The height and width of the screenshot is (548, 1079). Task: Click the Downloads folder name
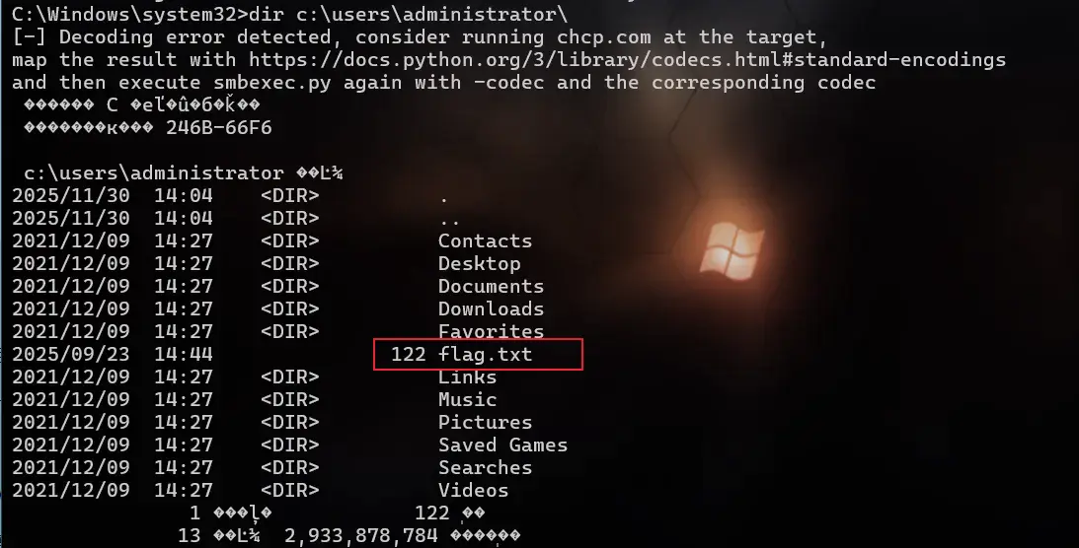point(491,309)
